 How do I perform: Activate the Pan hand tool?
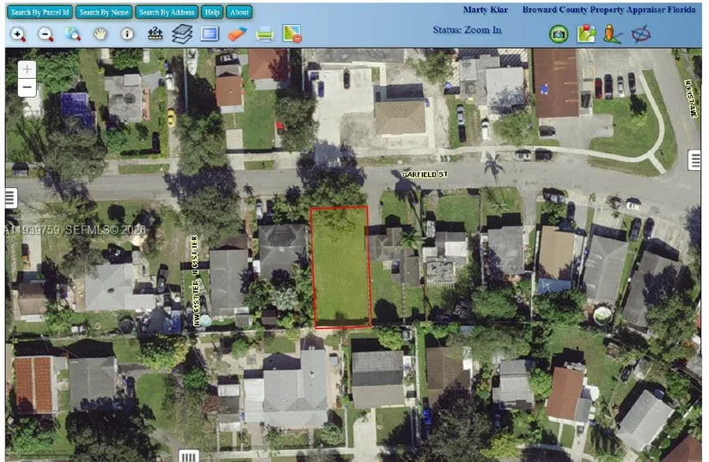[101, 34]
